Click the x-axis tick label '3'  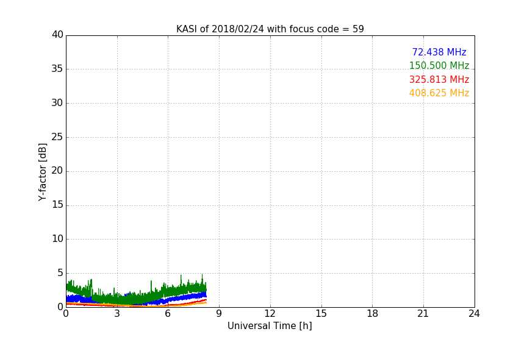[117, 314]
